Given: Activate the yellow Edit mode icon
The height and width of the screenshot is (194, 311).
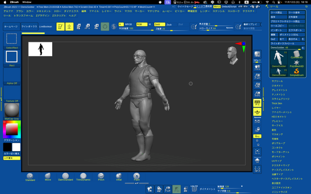Looking at the screenshot, I should [60, 26].
